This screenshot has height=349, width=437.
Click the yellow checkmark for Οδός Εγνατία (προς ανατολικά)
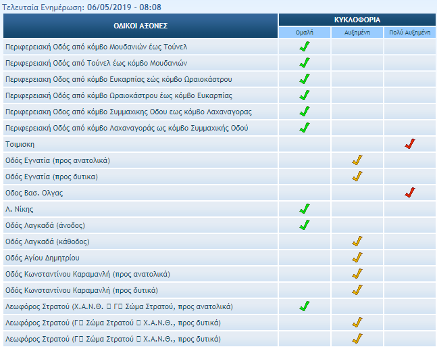(357, 160)
